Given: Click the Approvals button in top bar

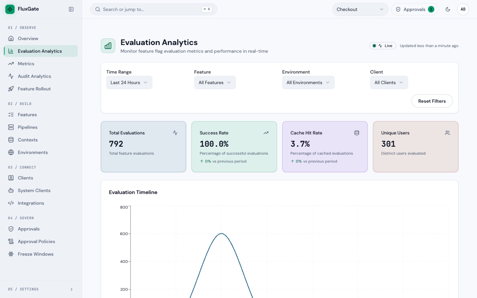Looking at the screenshot, I should [x=415, y=10].
